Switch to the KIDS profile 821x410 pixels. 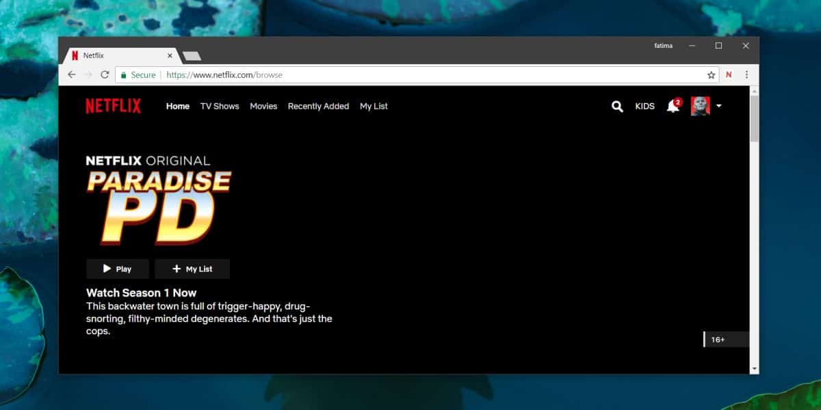coord(644,107)
